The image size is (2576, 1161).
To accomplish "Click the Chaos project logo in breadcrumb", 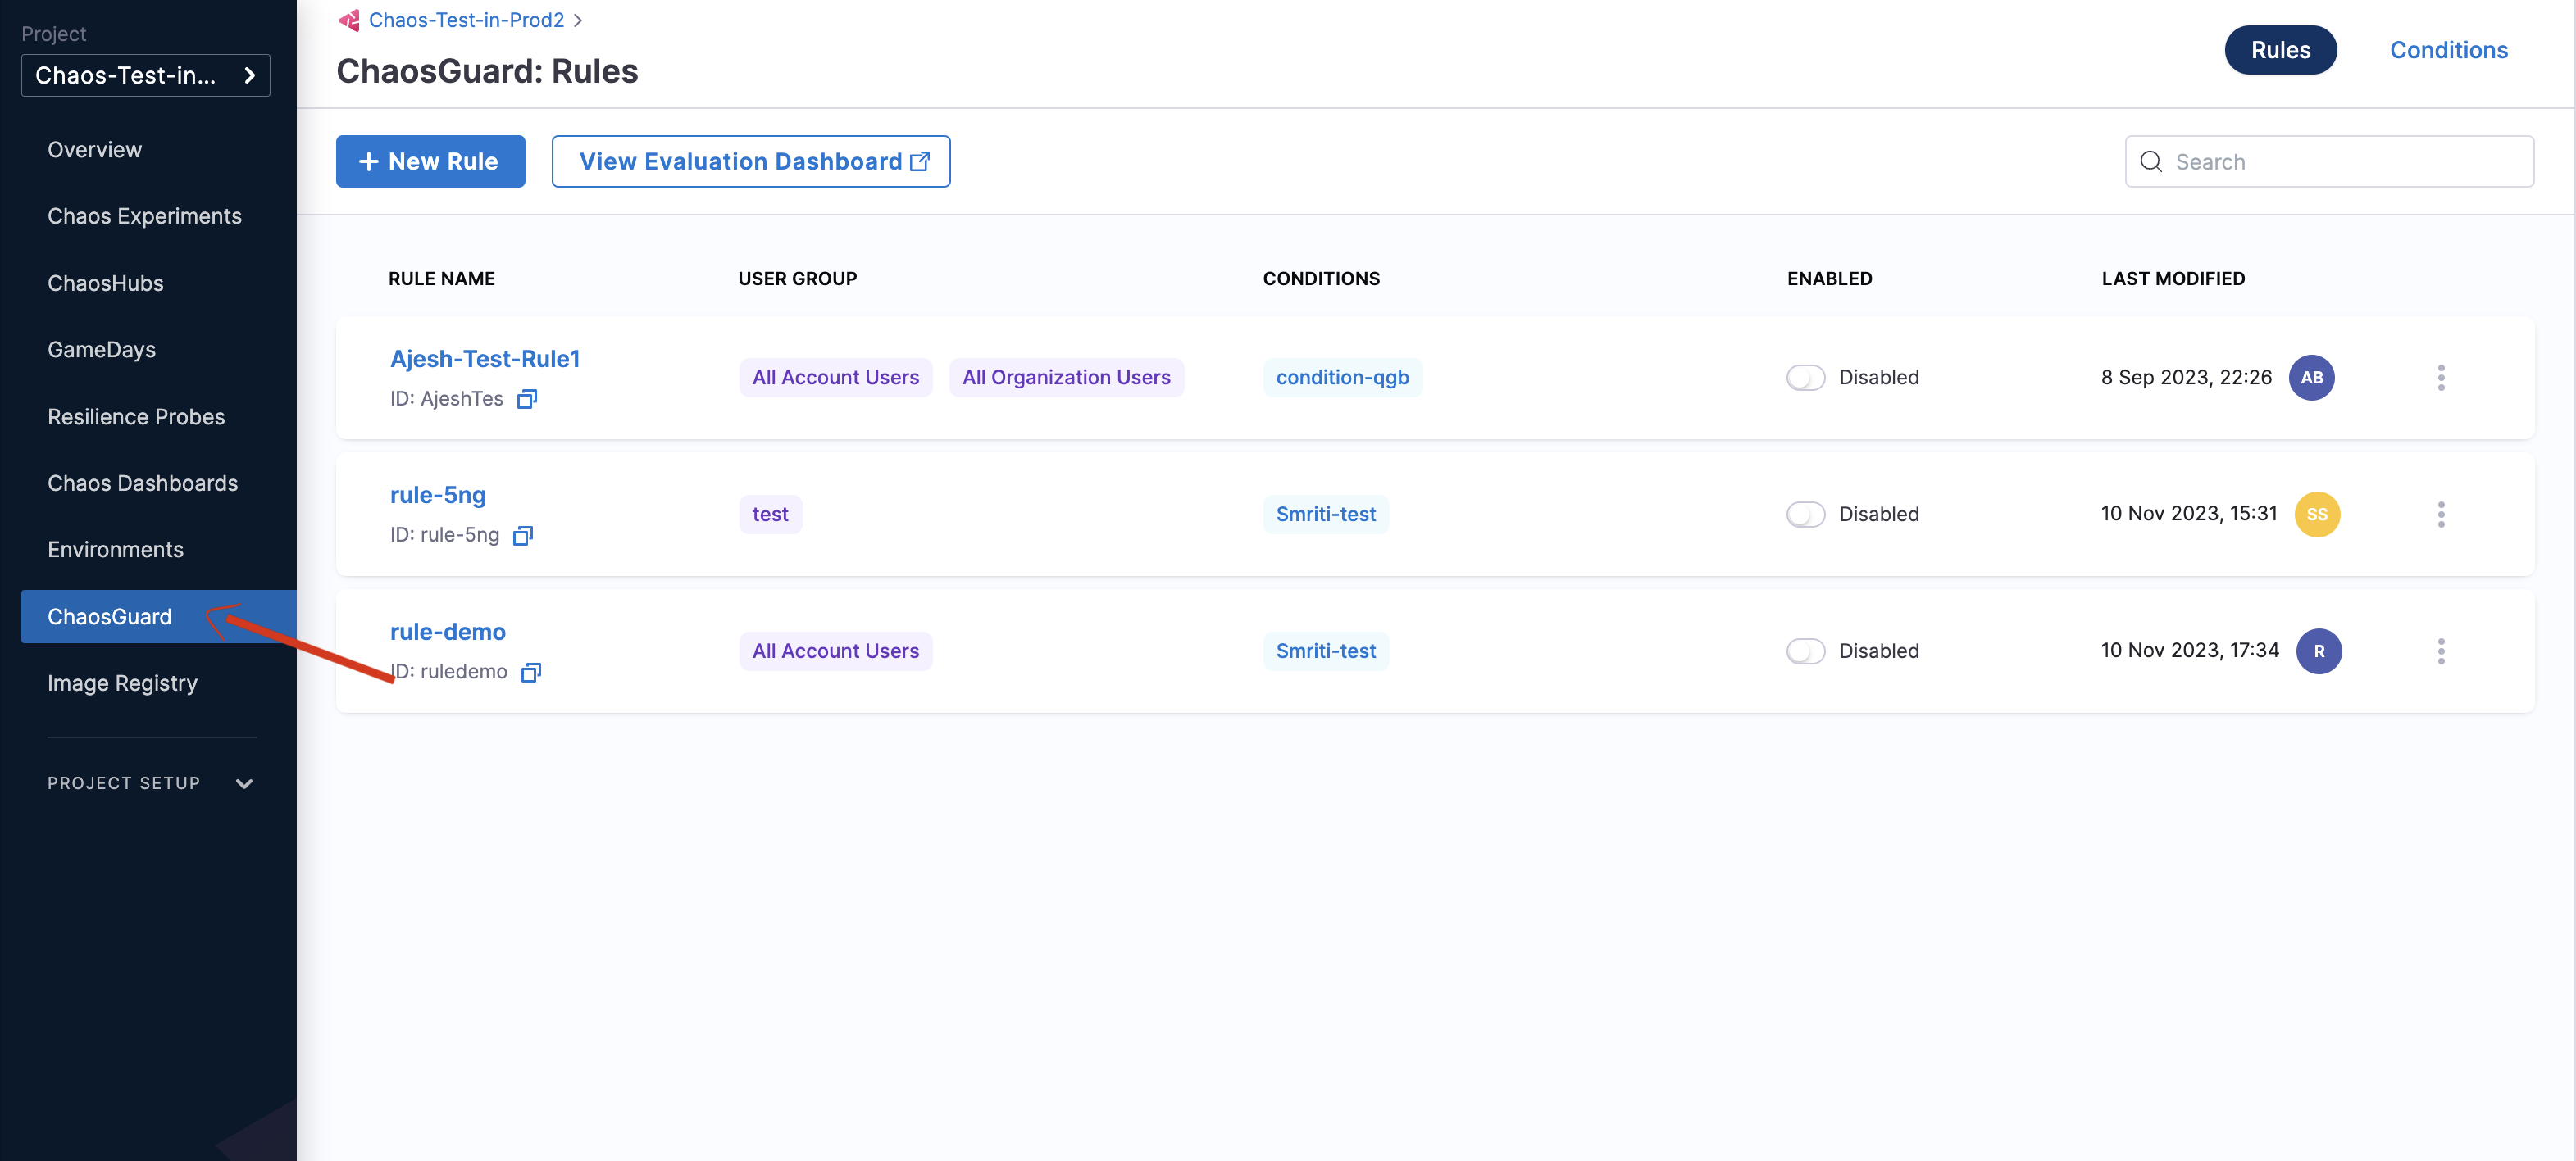I will [349, 20].
